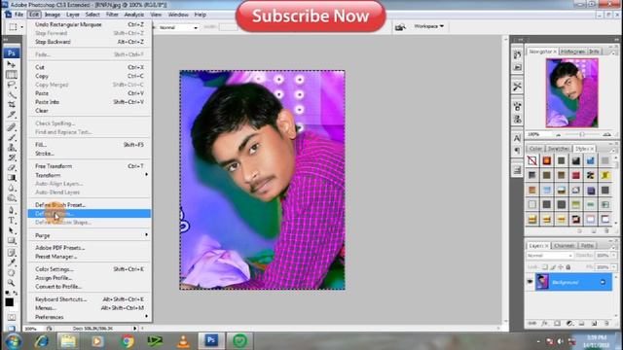
Task: Expand the Purge submenu
Action: pyautogui.click(x=90, y=235)
